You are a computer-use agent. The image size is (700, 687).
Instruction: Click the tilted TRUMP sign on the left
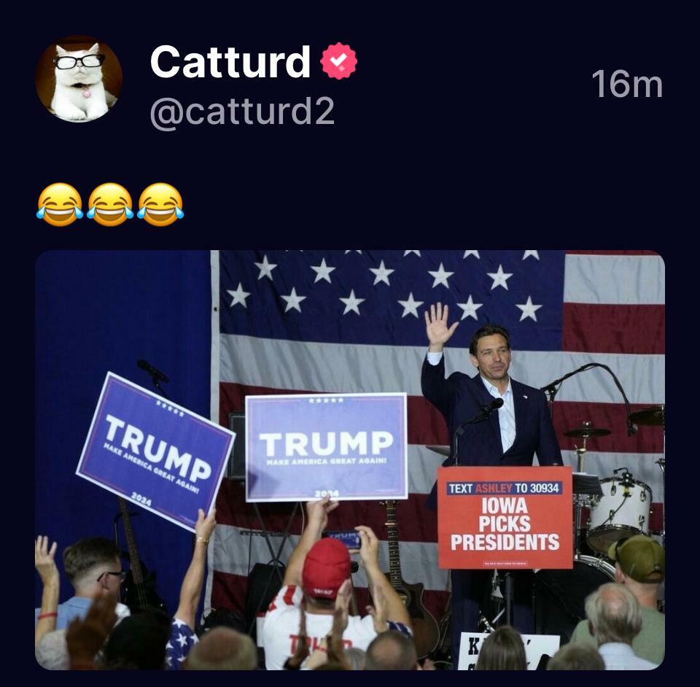155,451
